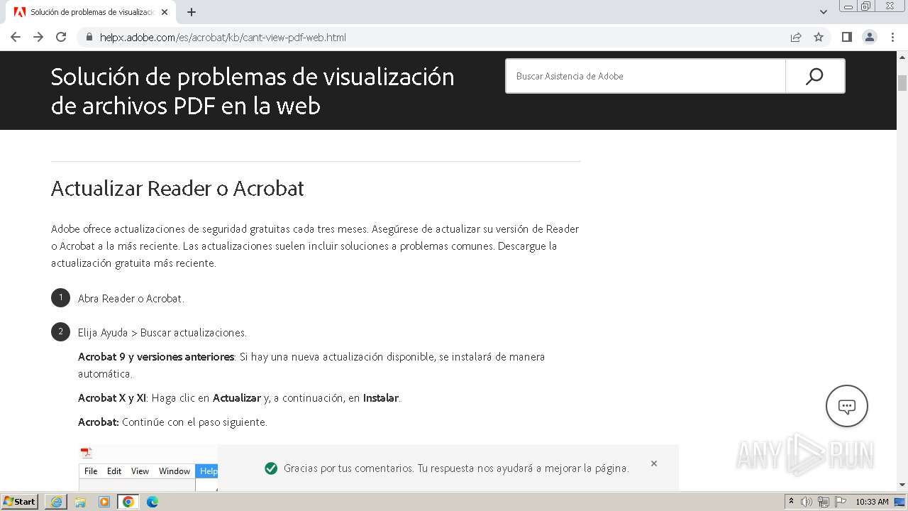The image size is (908, 511).
Task: Click the vertical scrollbar thumb
Action: pos(902,82)
